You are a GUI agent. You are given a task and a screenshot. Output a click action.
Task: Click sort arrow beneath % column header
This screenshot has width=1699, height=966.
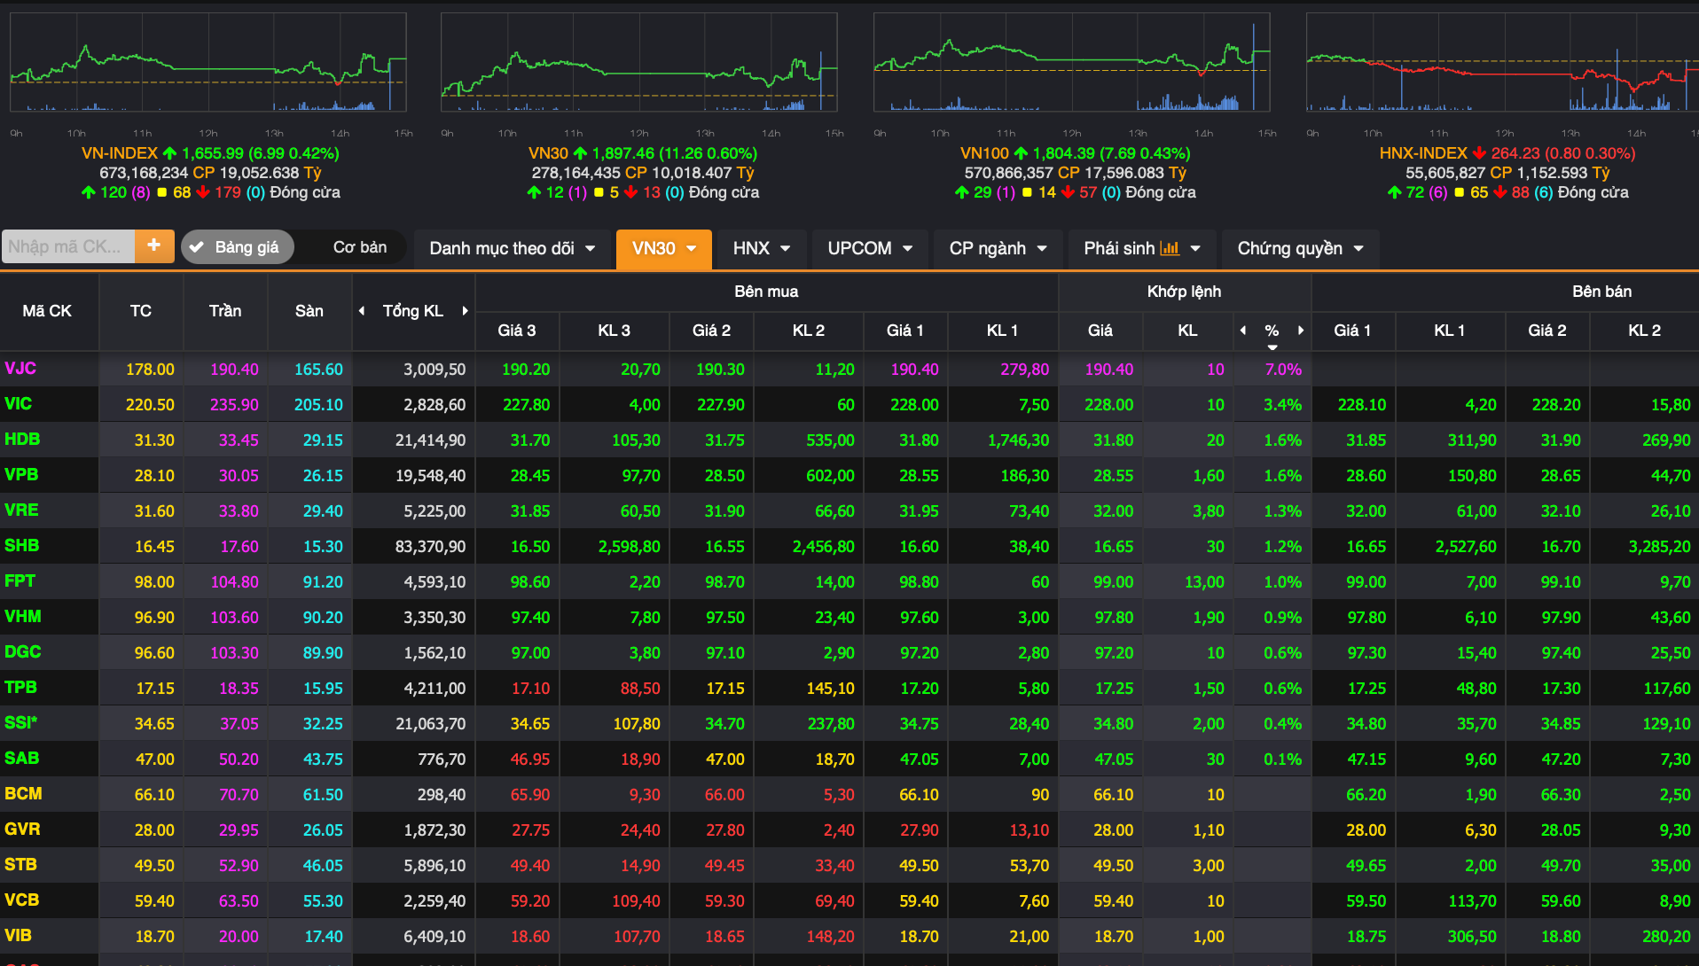click(1272, 347)
